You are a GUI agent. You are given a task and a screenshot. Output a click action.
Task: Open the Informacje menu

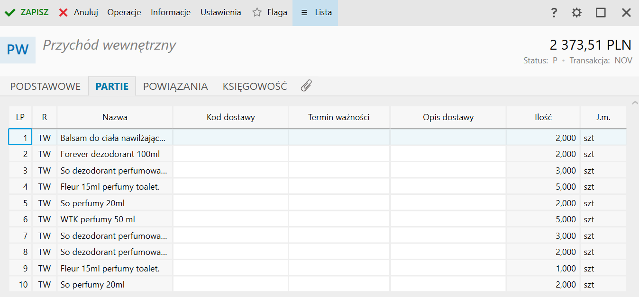171,13
